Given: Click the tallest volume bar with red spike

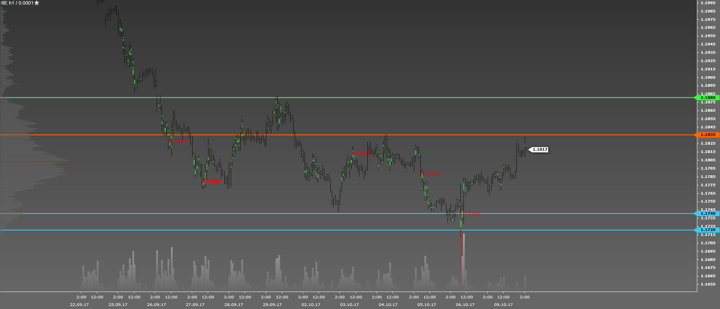Looking at the screenshot, I should (463, 261).
